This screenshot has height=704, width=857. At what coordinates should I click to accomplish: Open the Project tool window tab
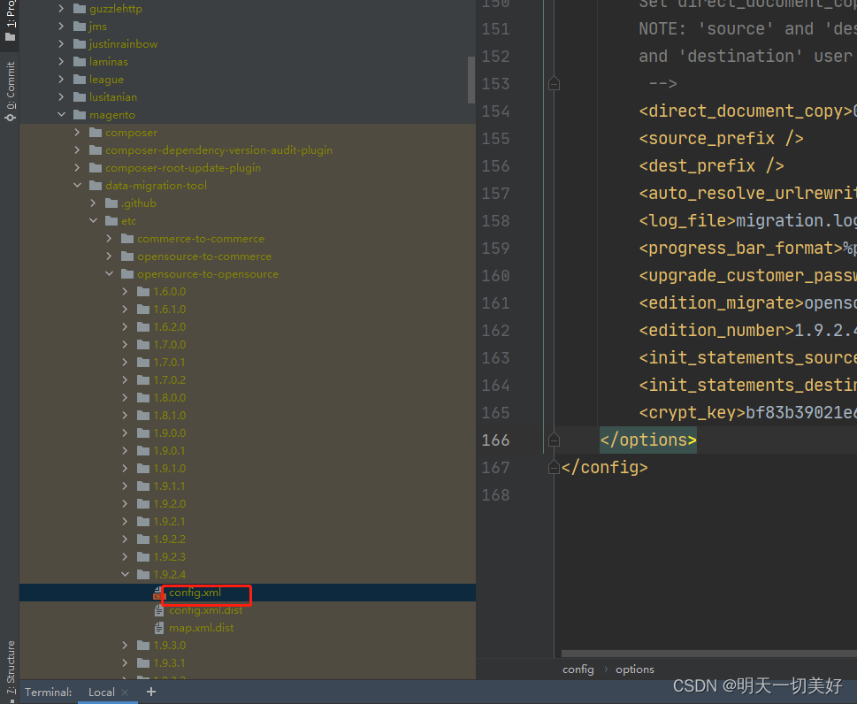(10, 22)
